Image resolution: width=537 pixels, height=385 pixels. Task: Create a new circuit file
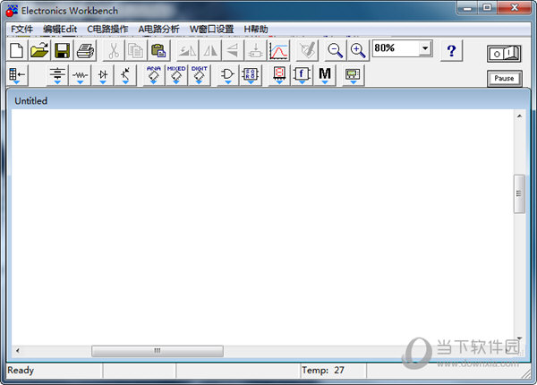click(x=17, y=50)
